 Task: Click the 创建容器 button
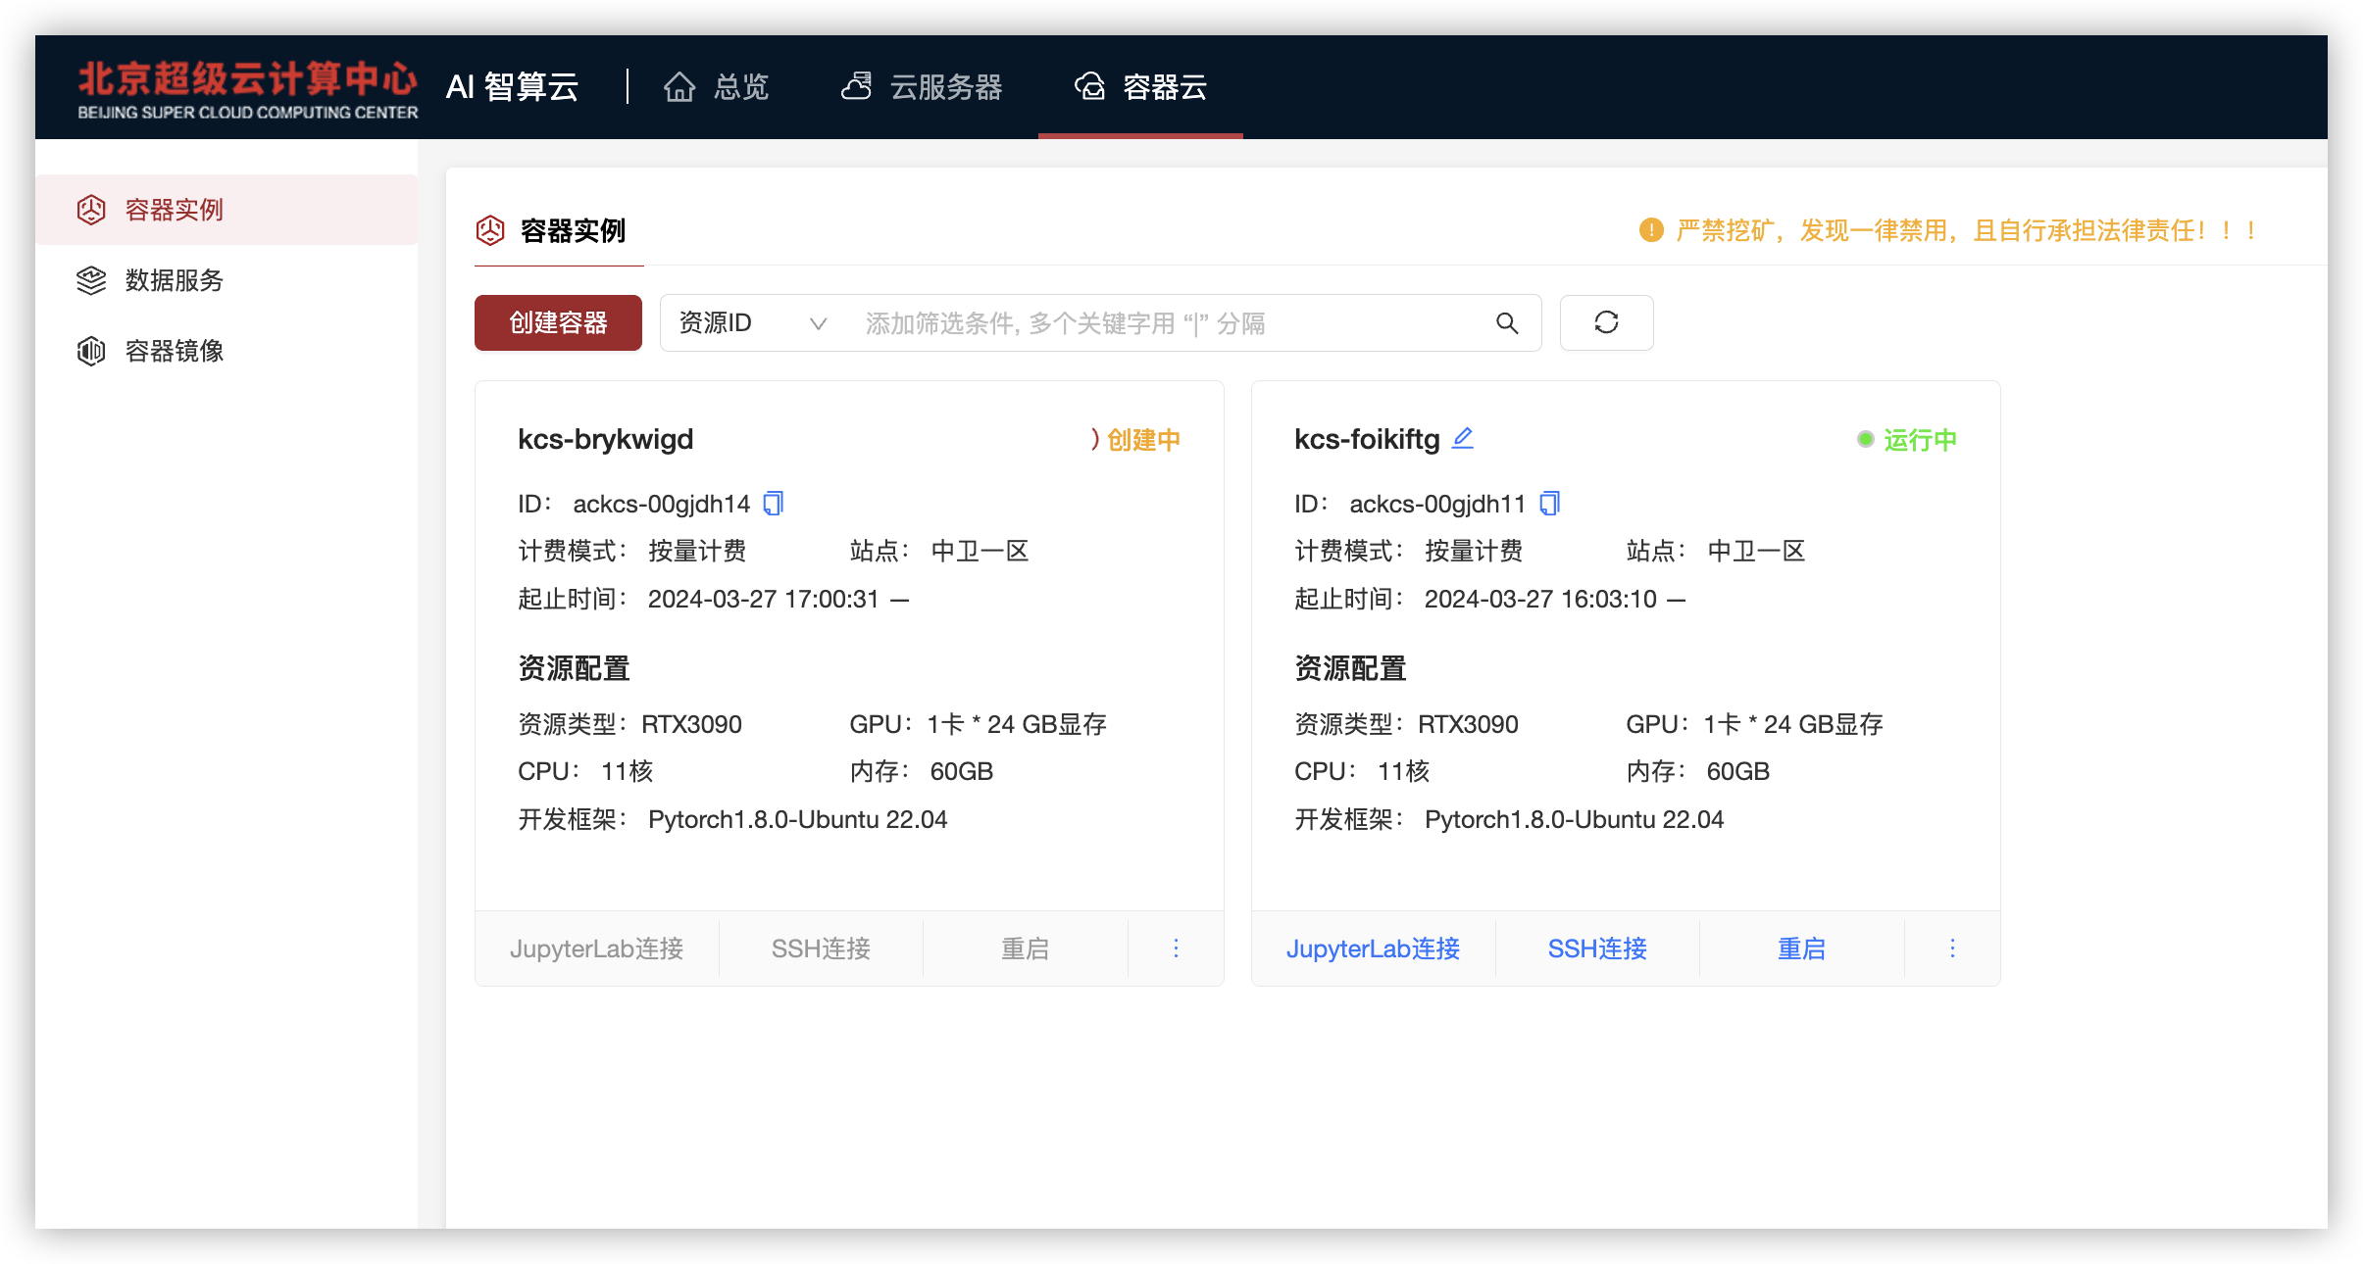[x=558, y=322]
